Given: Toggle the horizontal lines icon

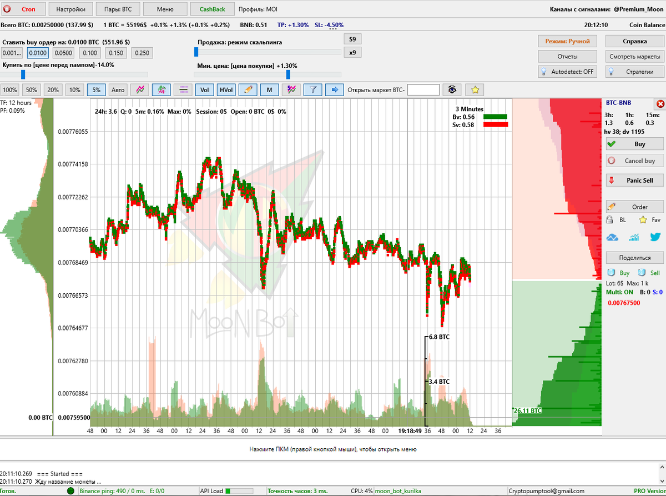Looking at the screenshot, I should click(x=183, y=89).
